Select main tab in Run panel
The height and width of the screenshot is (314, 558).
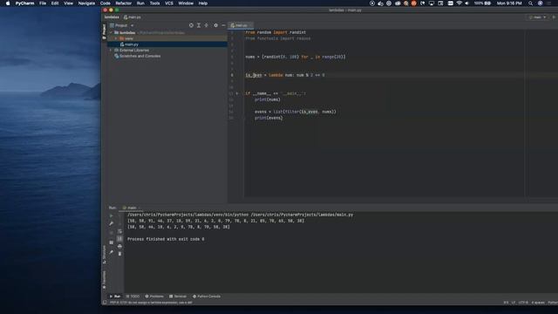[x=131, y=208]
